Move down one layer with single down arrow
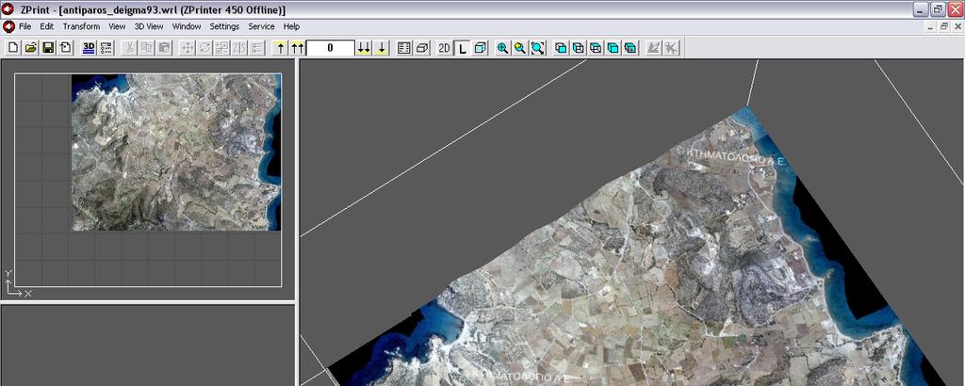Image resolution: width=965 pixels, height=386 pixels. pyautogui.click(x=381, y=48)
